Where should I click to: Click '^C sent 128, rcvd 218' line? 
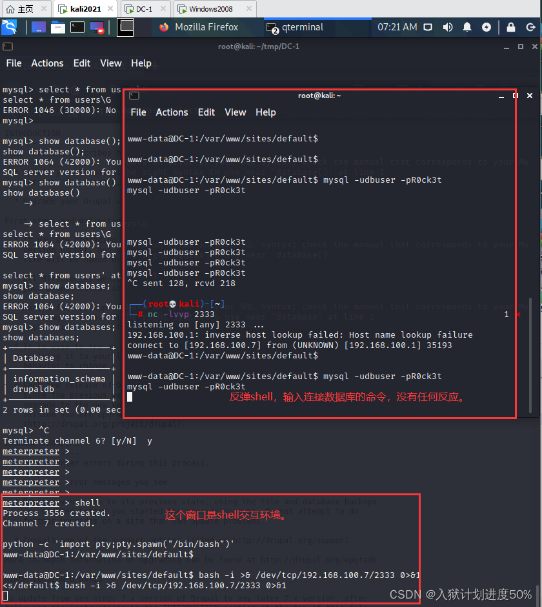click(181, 283)
